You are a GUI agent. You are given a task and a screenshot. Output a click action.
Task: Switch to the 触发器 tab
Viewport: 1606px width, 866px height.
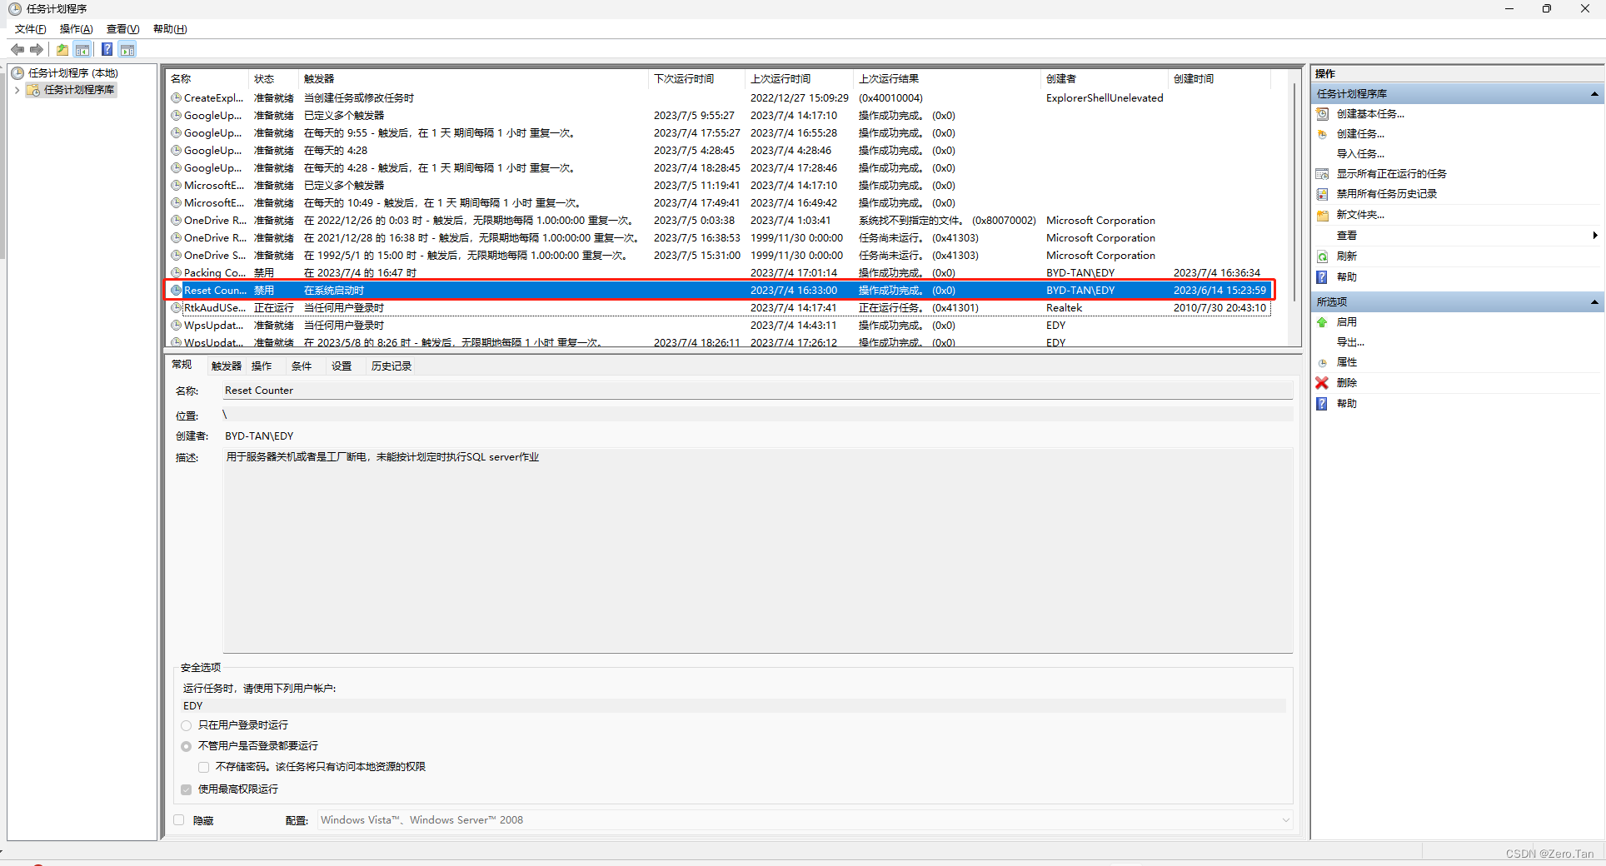(227, 366)
